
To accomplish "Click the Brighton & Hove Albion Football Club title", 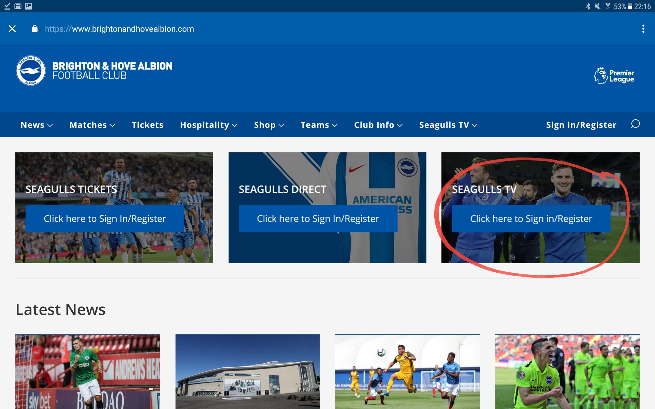I will tap(112, 71).
